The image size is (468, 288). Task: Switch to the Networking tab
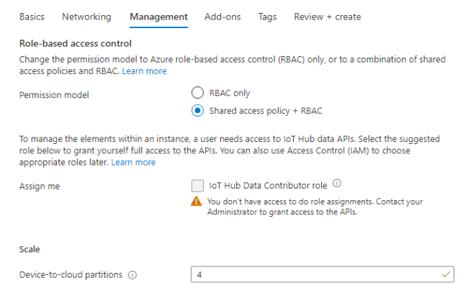[86, 17]
